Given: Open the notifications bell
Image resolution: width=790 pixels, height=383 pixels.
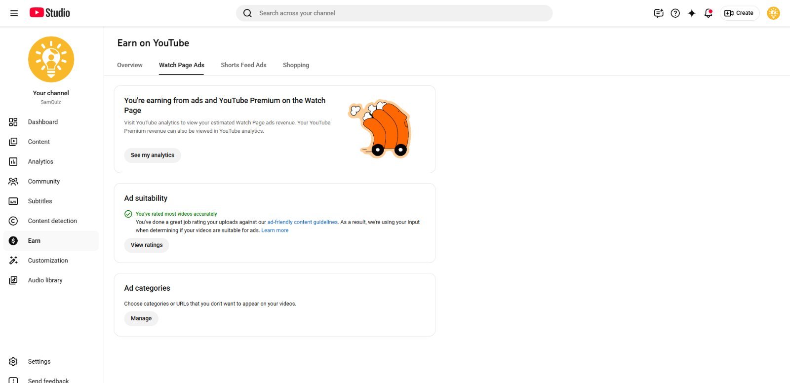Looking at the screenshot, I should pos(708,13).
